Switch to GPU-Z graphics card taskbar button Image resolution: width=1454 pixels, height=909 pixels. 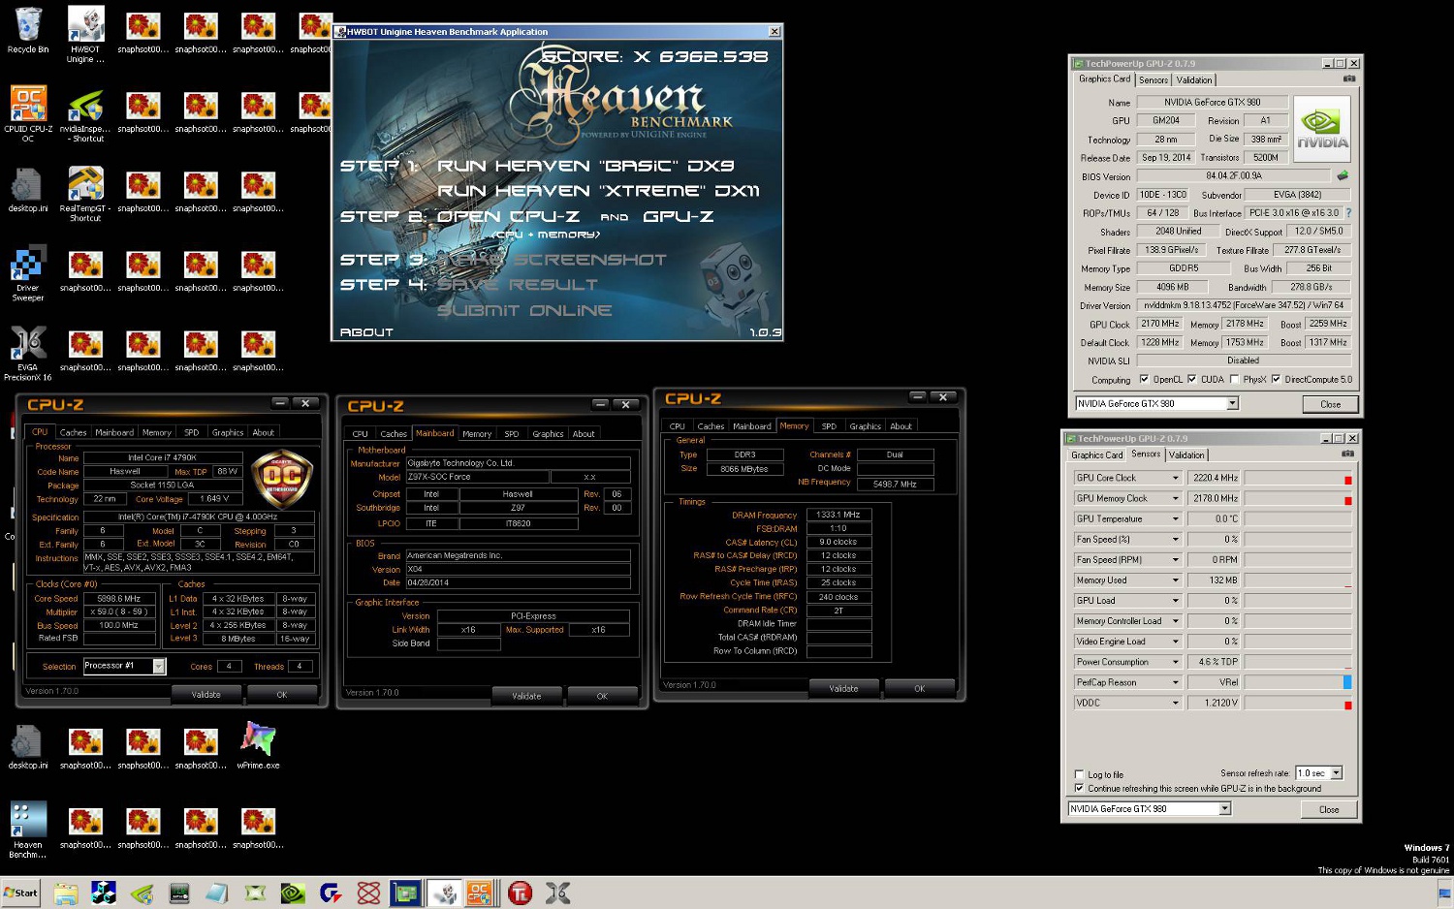coord(406,893)
